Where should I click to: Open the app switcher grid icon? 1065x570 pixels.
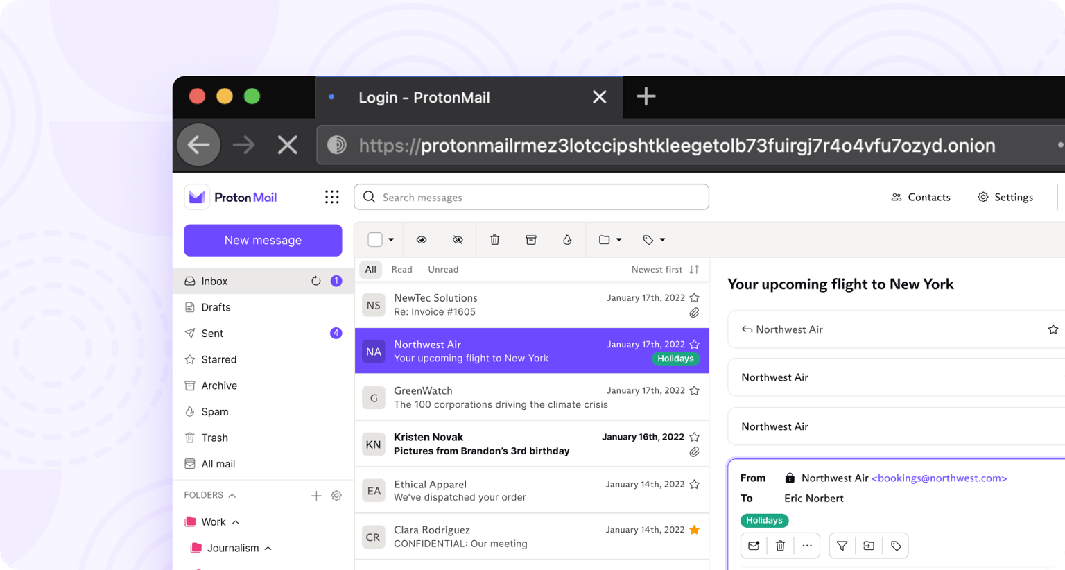click(x=332, y=198)
